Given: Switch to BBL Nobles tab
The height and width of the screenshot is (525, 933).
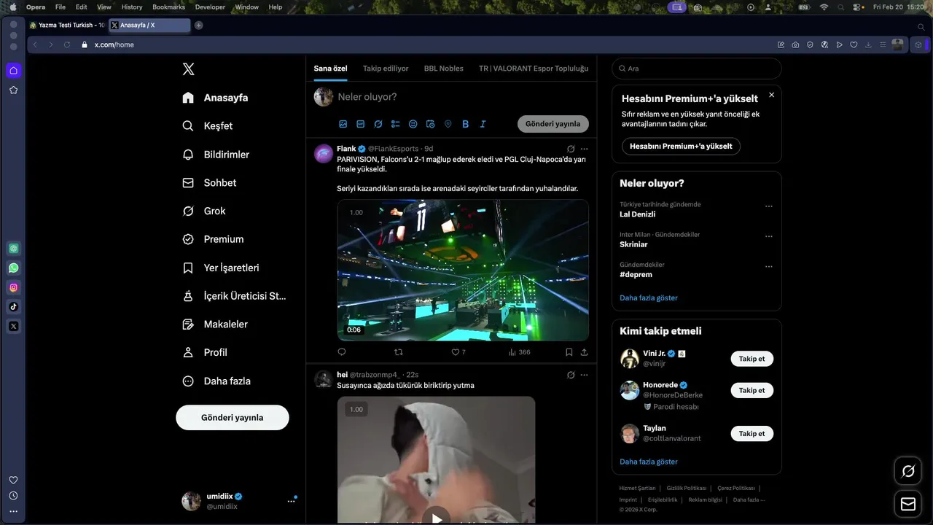Looking at the screenshot, I should click(x=444, y=68).
